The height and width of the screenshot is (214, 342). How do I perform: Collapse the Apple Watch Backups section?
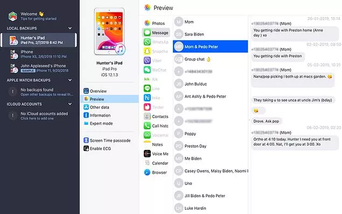(70, 80)
